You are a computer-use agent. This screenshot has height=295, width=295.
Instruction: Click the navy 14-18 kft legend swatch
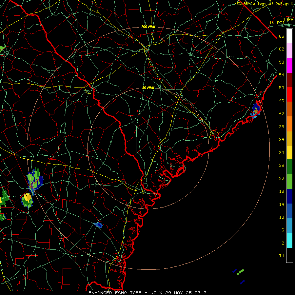pyautogui.click(x=289, y=196)
